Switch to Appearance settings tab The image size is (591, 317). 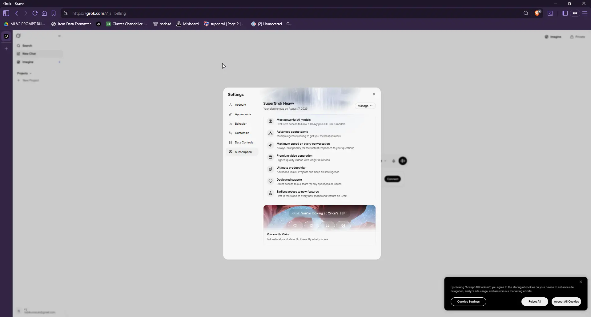[242, 114]
